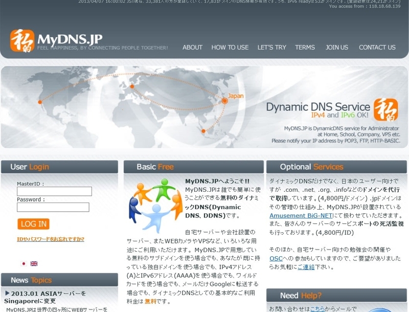Open LET'S TRY in navigation
Screen dimensions: 409x312
tap(272, 48)
